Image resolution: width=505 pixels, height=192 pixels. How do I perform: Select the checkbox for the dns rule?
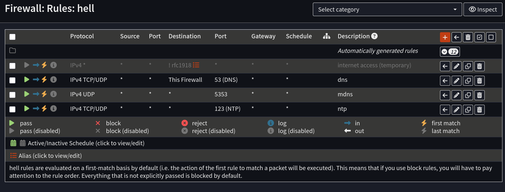tap(12, 80)
